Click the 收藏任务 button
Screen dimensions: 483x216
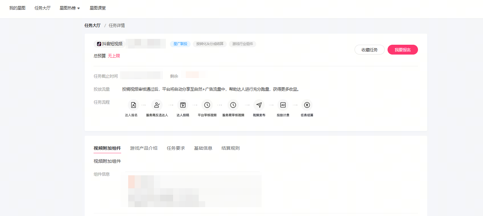[369, 50]
